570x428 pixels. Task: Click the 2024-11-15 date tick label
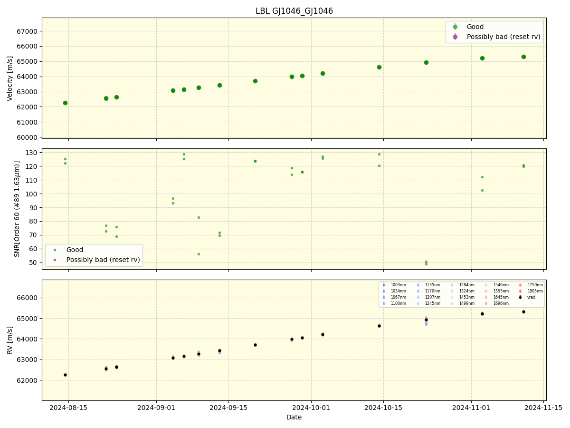pyautogui.click(x=543, y=408)
